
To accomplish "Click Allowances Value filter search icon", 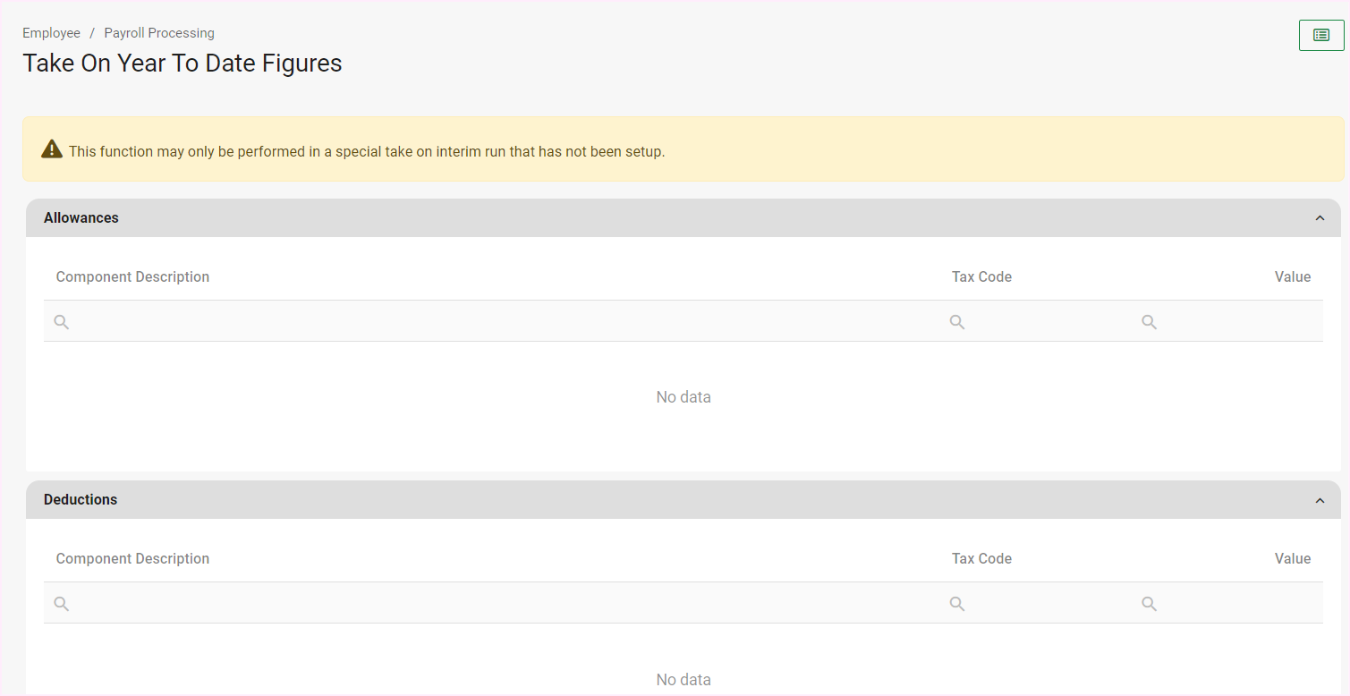I will [x=1150, y=322].
